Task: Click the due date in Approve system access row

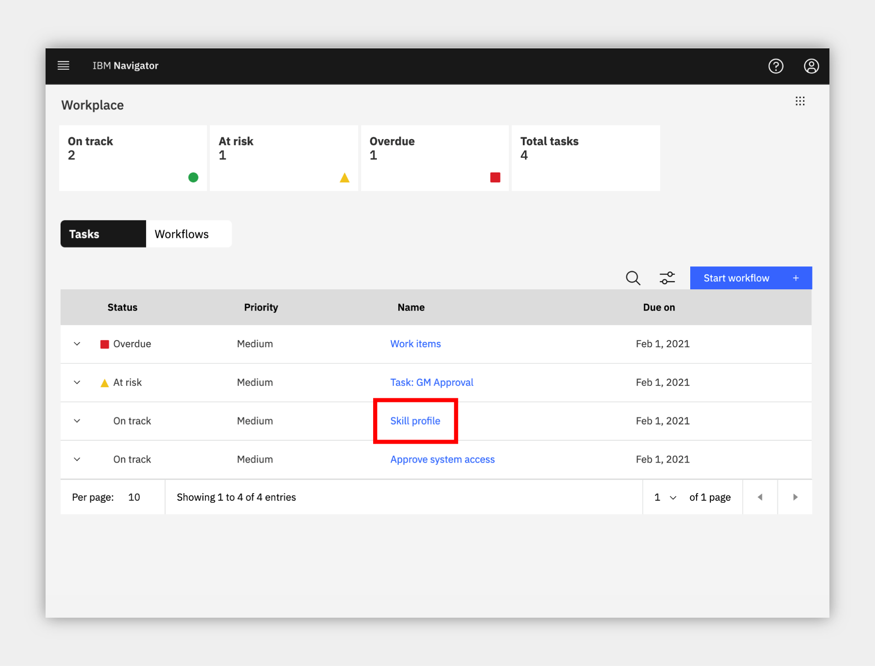Action: point(662,459)
